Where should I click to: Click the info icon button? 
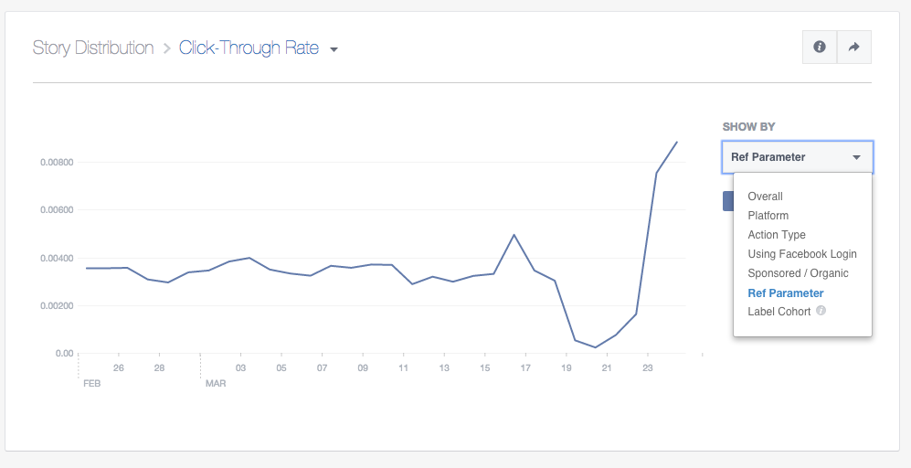tap(820, 48)
